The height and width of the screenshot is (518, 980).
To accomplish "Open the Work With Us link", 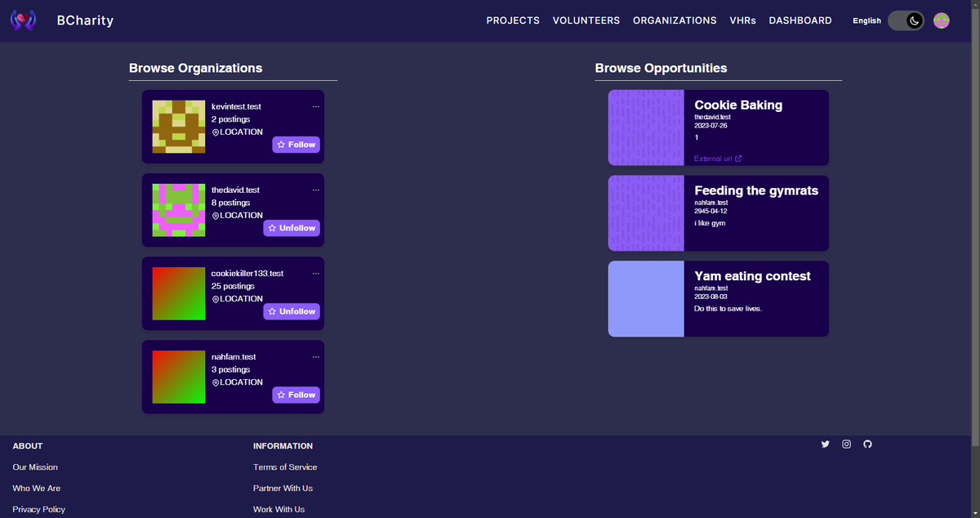I will coord(278,510).
